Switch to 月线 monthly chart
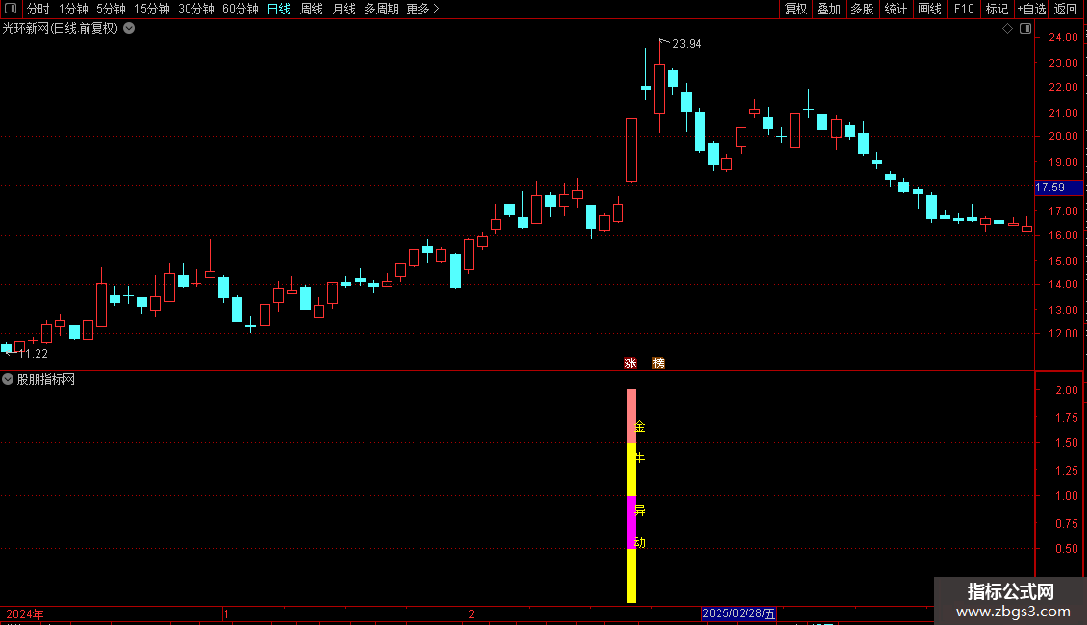Viewport: 1087px width, 625px height. (343, 9)
